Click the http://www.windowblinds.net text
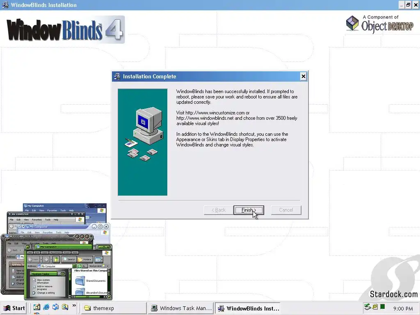 click(205, 118)
